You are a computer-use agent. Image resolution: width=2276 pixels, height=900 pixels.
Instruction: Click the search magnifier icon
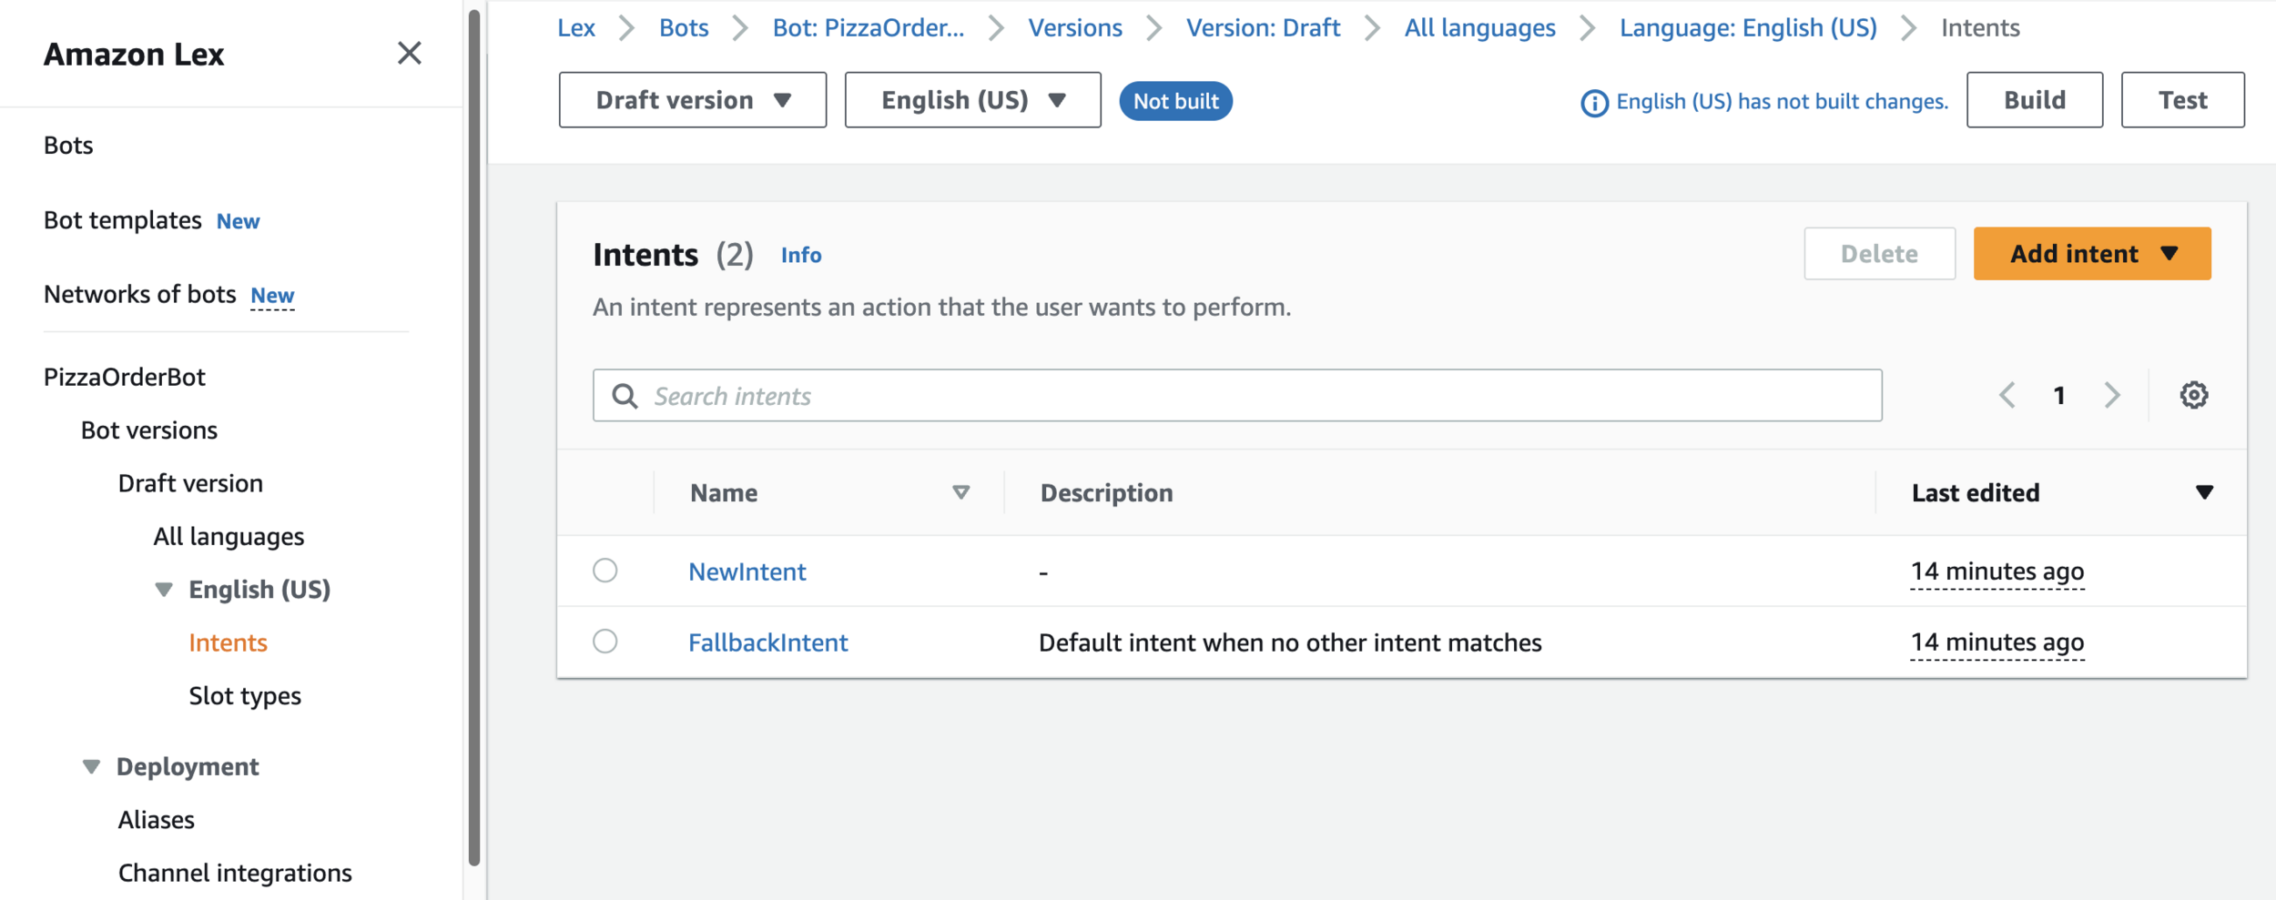click(x=625, y=396)
